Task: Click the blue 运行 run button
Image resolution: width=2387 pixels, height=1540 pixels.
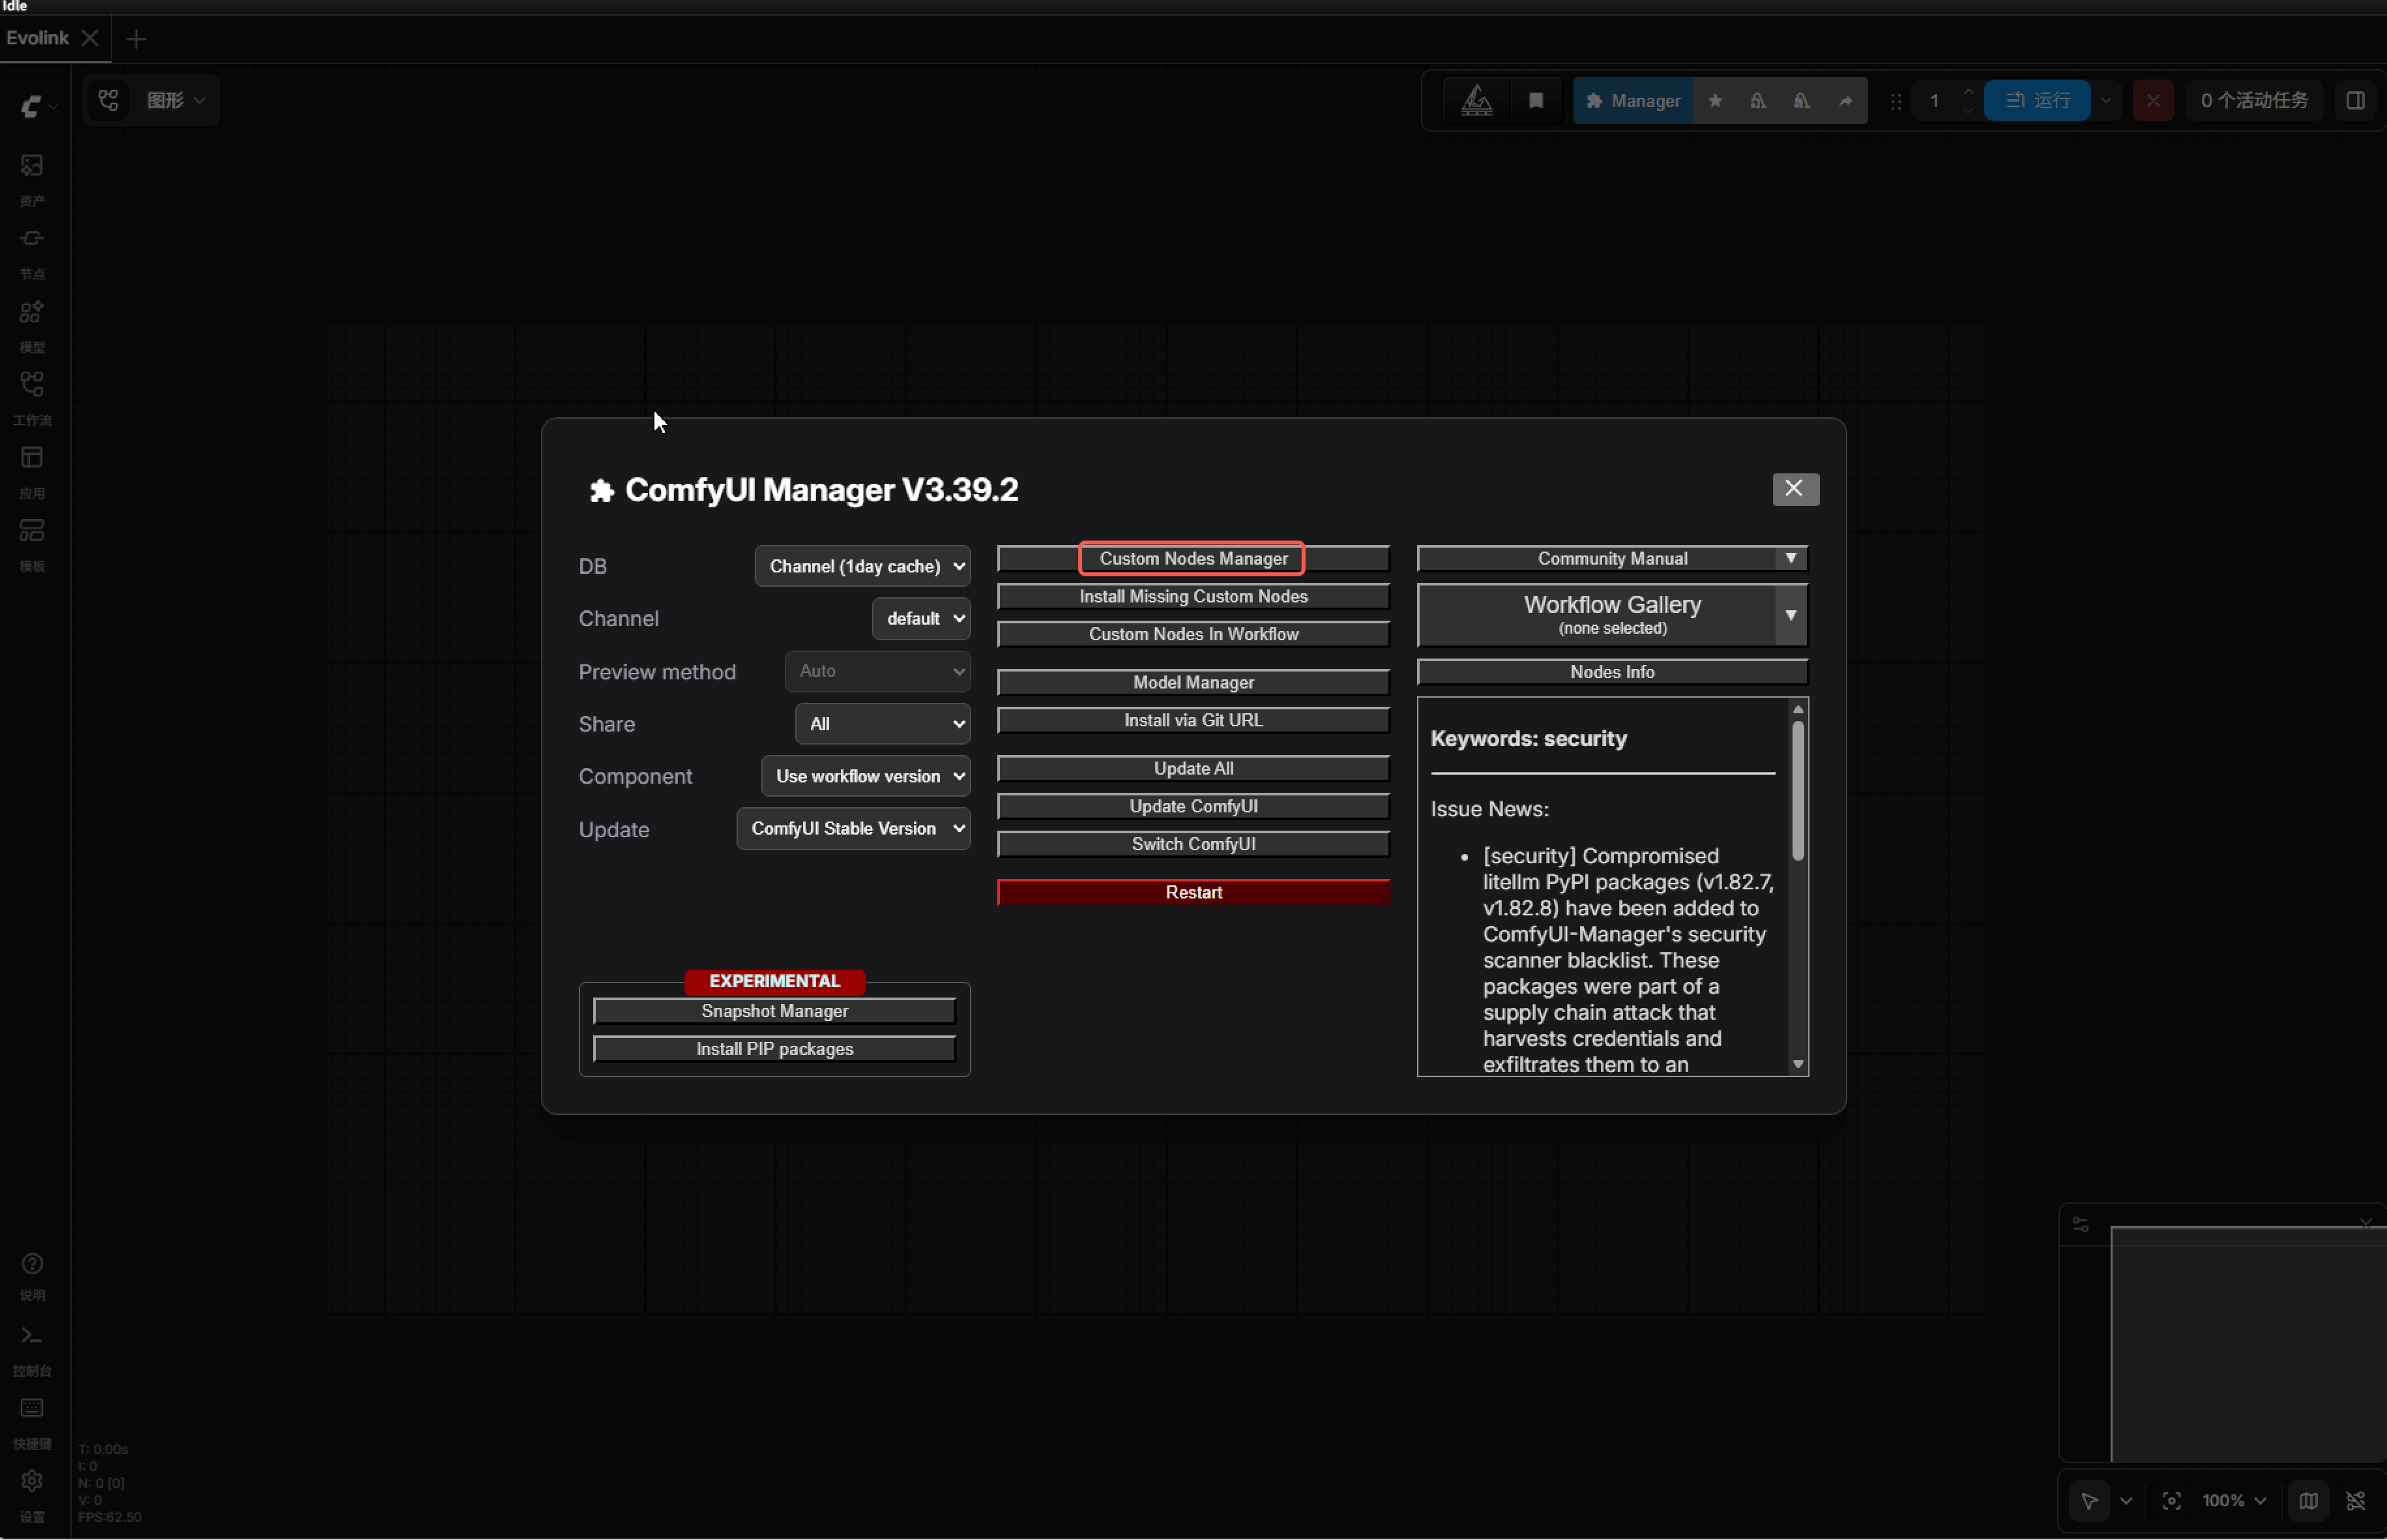Action: tap(2037, 100)
